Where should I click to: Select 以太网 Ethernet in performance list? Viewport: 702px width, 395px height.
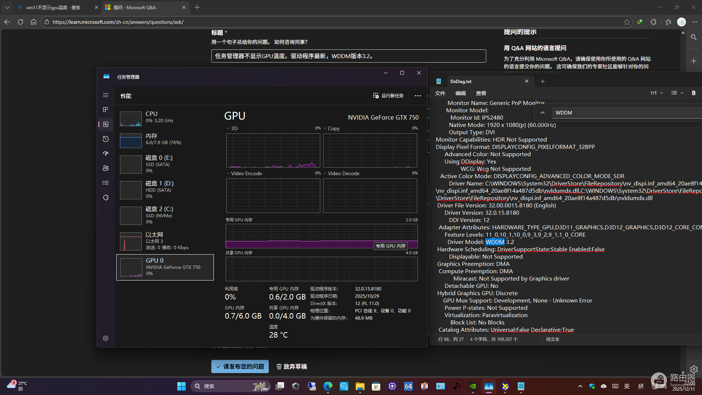click(x=165, y=241)
